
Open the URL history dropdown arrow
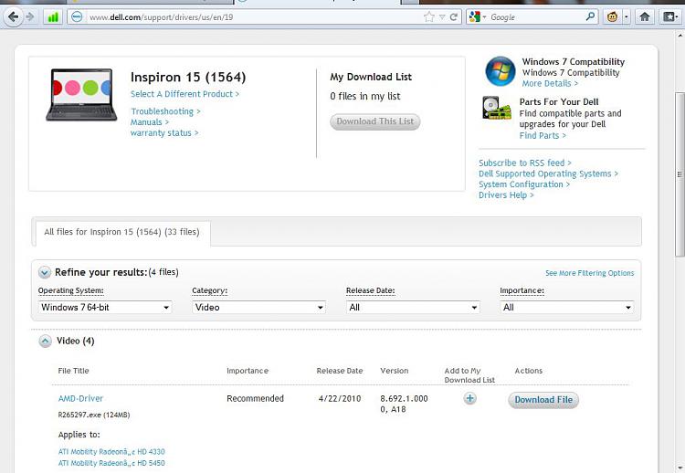click(x=442, y=17)
